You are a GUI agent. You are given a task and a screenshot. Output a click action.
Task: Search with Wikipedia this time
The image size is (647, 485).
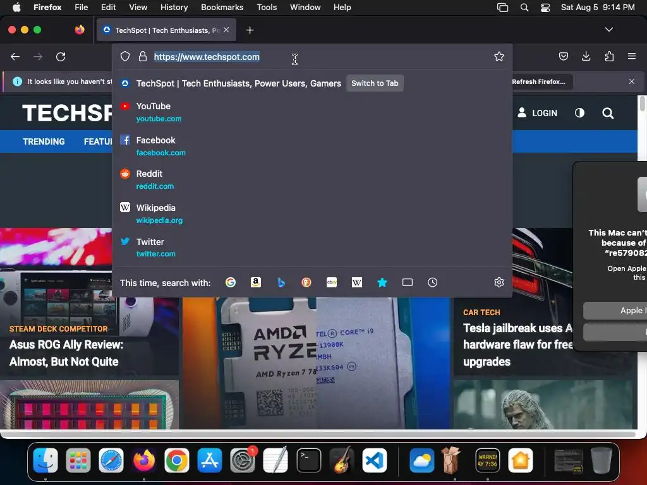click(x=357, y=282)
